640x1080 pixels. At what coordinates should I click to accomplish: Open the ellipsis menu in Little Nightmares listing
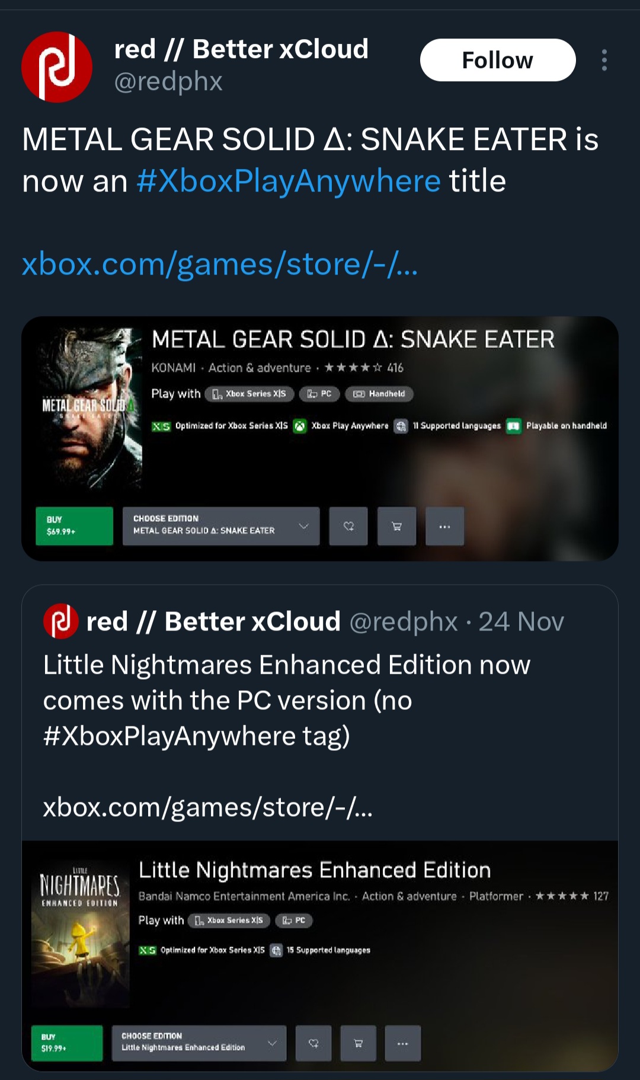click(x=402, y=1043)
